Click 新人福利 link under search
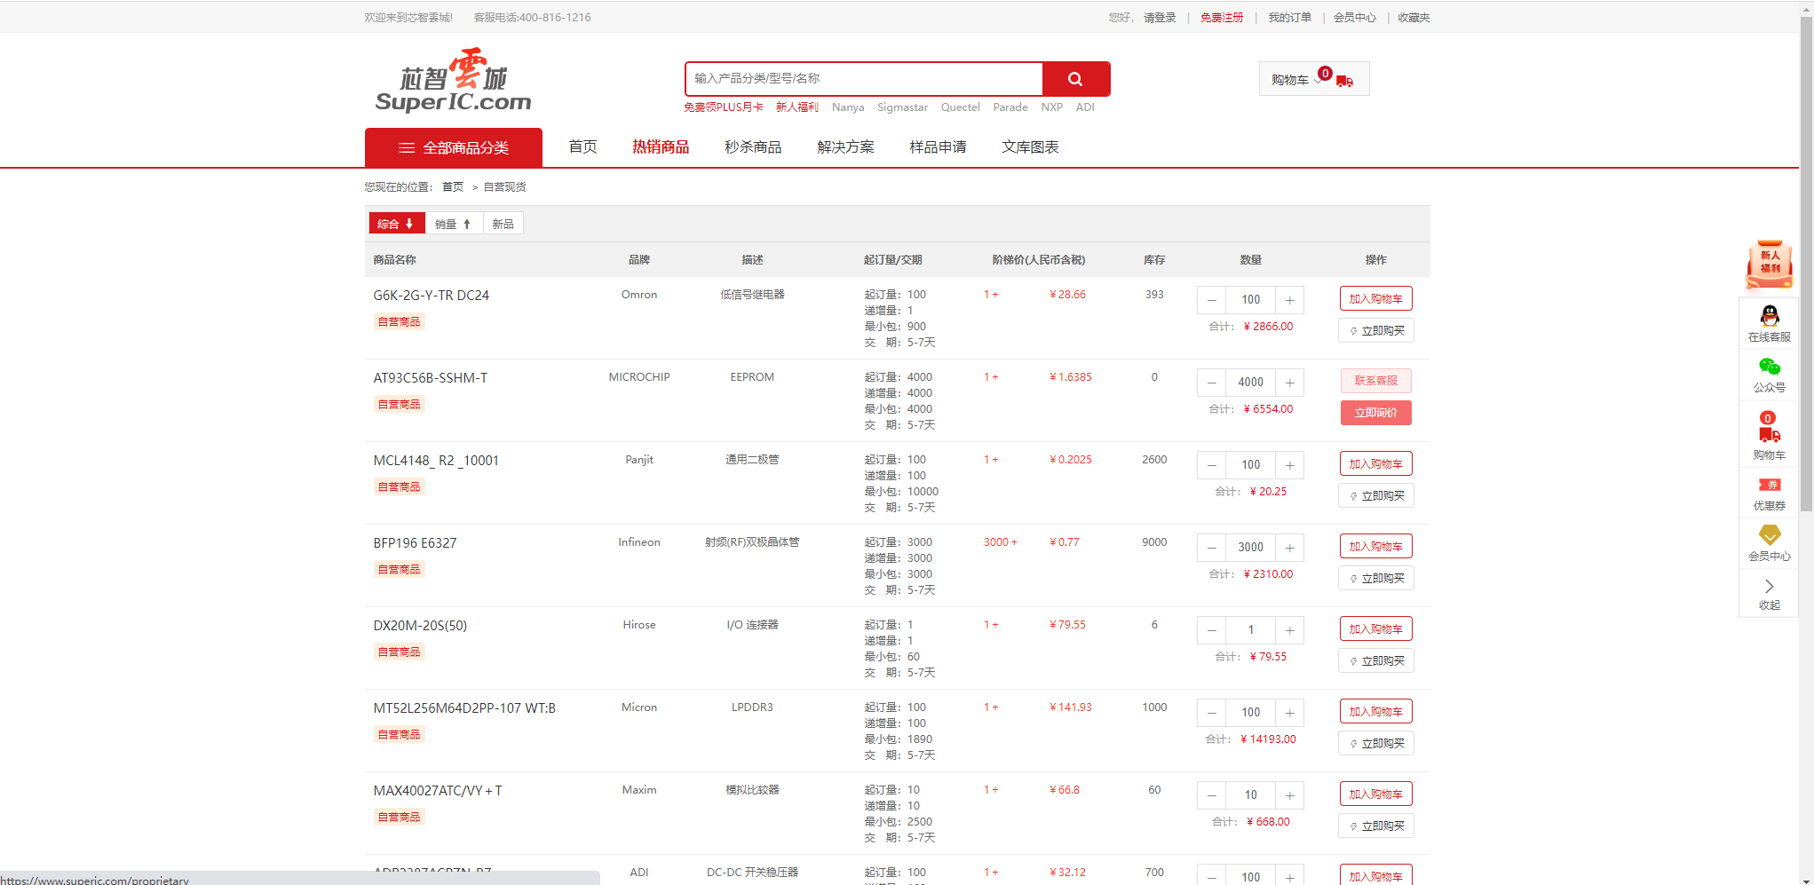Screen dimensions: 1814x885 click(x=797, y=107)
